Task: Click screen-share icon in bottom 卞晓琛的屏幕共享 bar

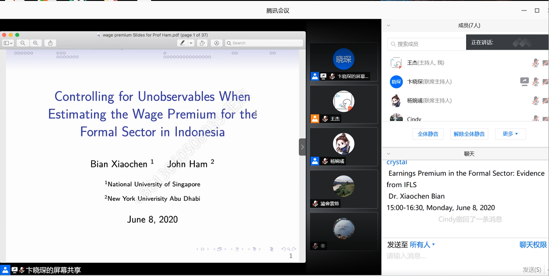Action: pyautogui.click(x=15, y=270)
